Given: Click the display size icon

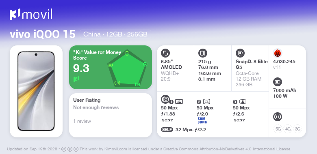Looking at the screenshot, I should point(165,53).
